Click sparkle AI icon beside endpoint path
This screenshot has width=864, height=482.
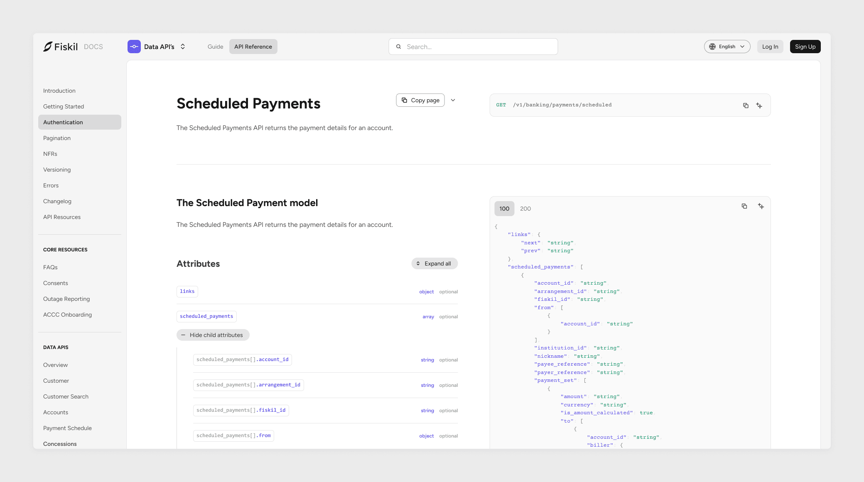759,106
